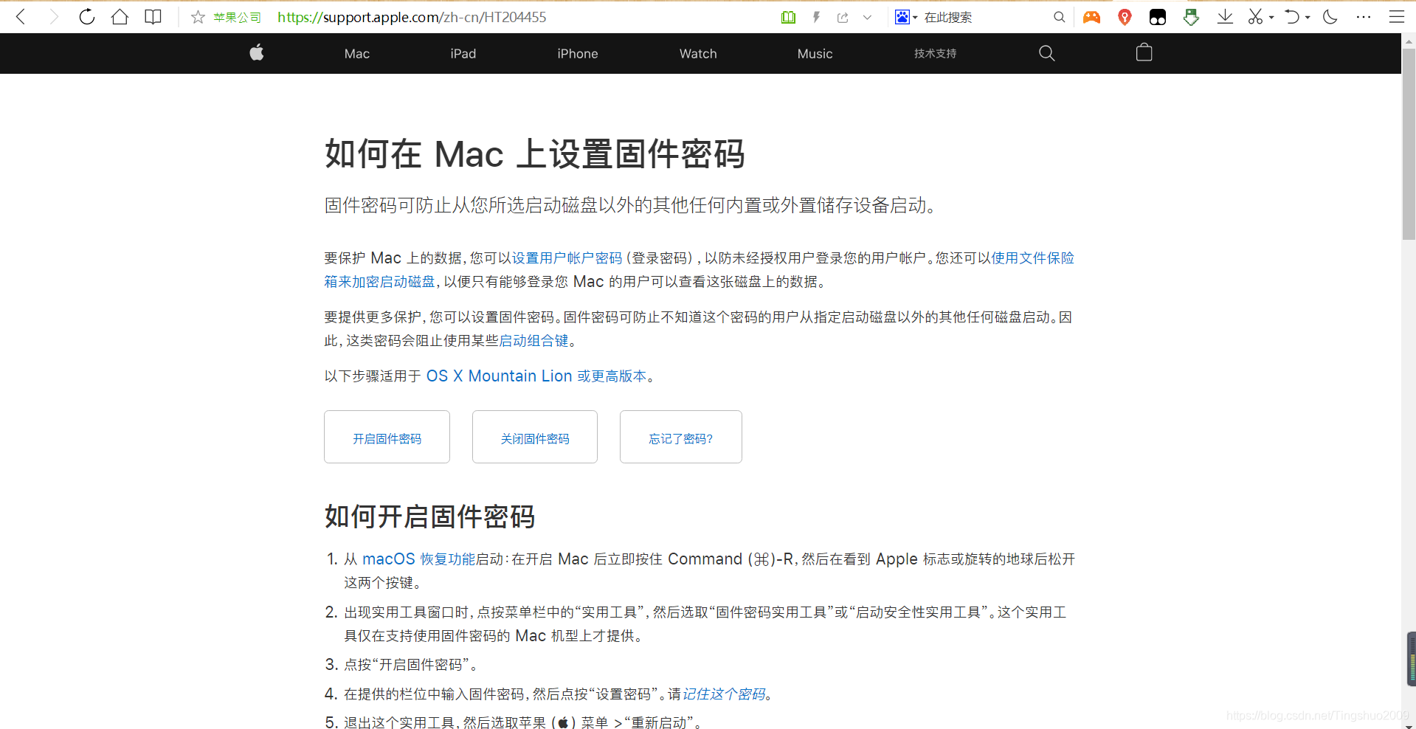
Task: Share the page via the share icon
Action: [x=843, y=17]
